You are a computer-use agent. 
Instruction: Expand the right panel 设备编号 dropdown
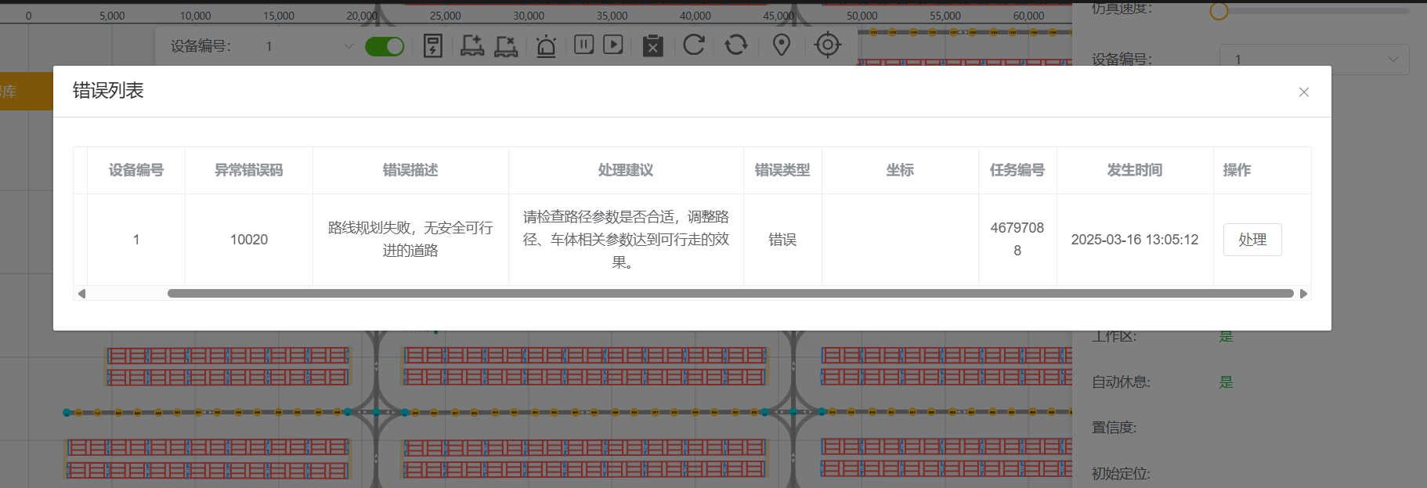[x=1313, y=60]
